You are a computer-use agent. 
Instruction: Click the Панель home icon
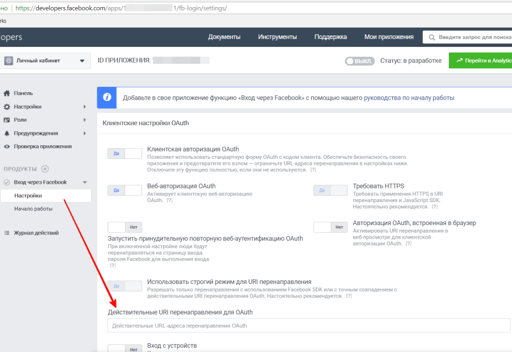coord(7,93)
